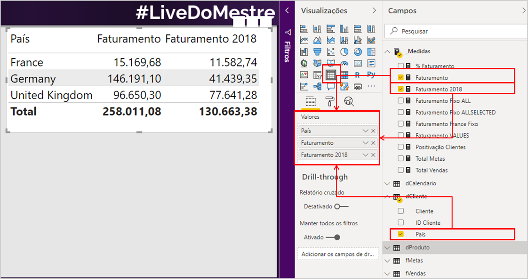Open dropdown for Faturamento value field
Screen dimensions: 528x279
(365, 143)
